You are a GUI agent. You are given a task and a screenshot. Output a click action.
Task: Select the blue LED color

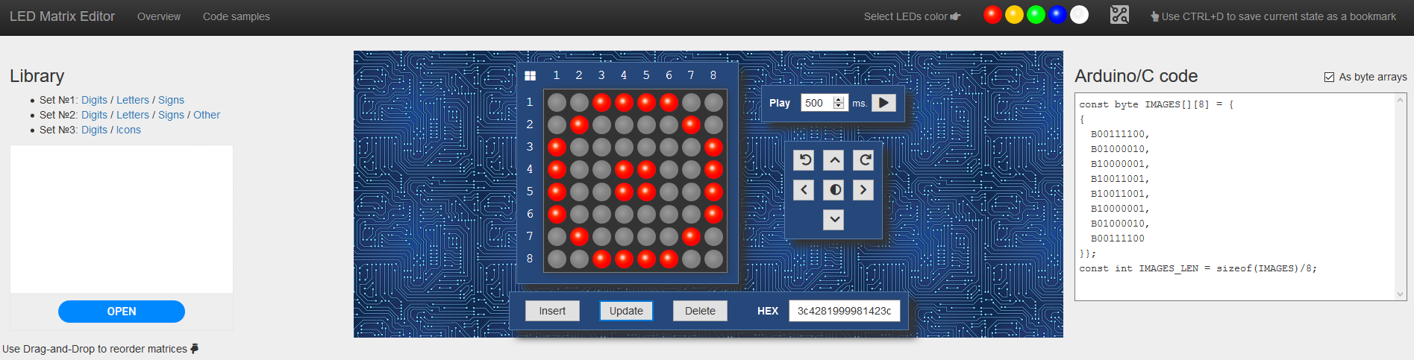pyautogui.click(x=1057, y=15)
